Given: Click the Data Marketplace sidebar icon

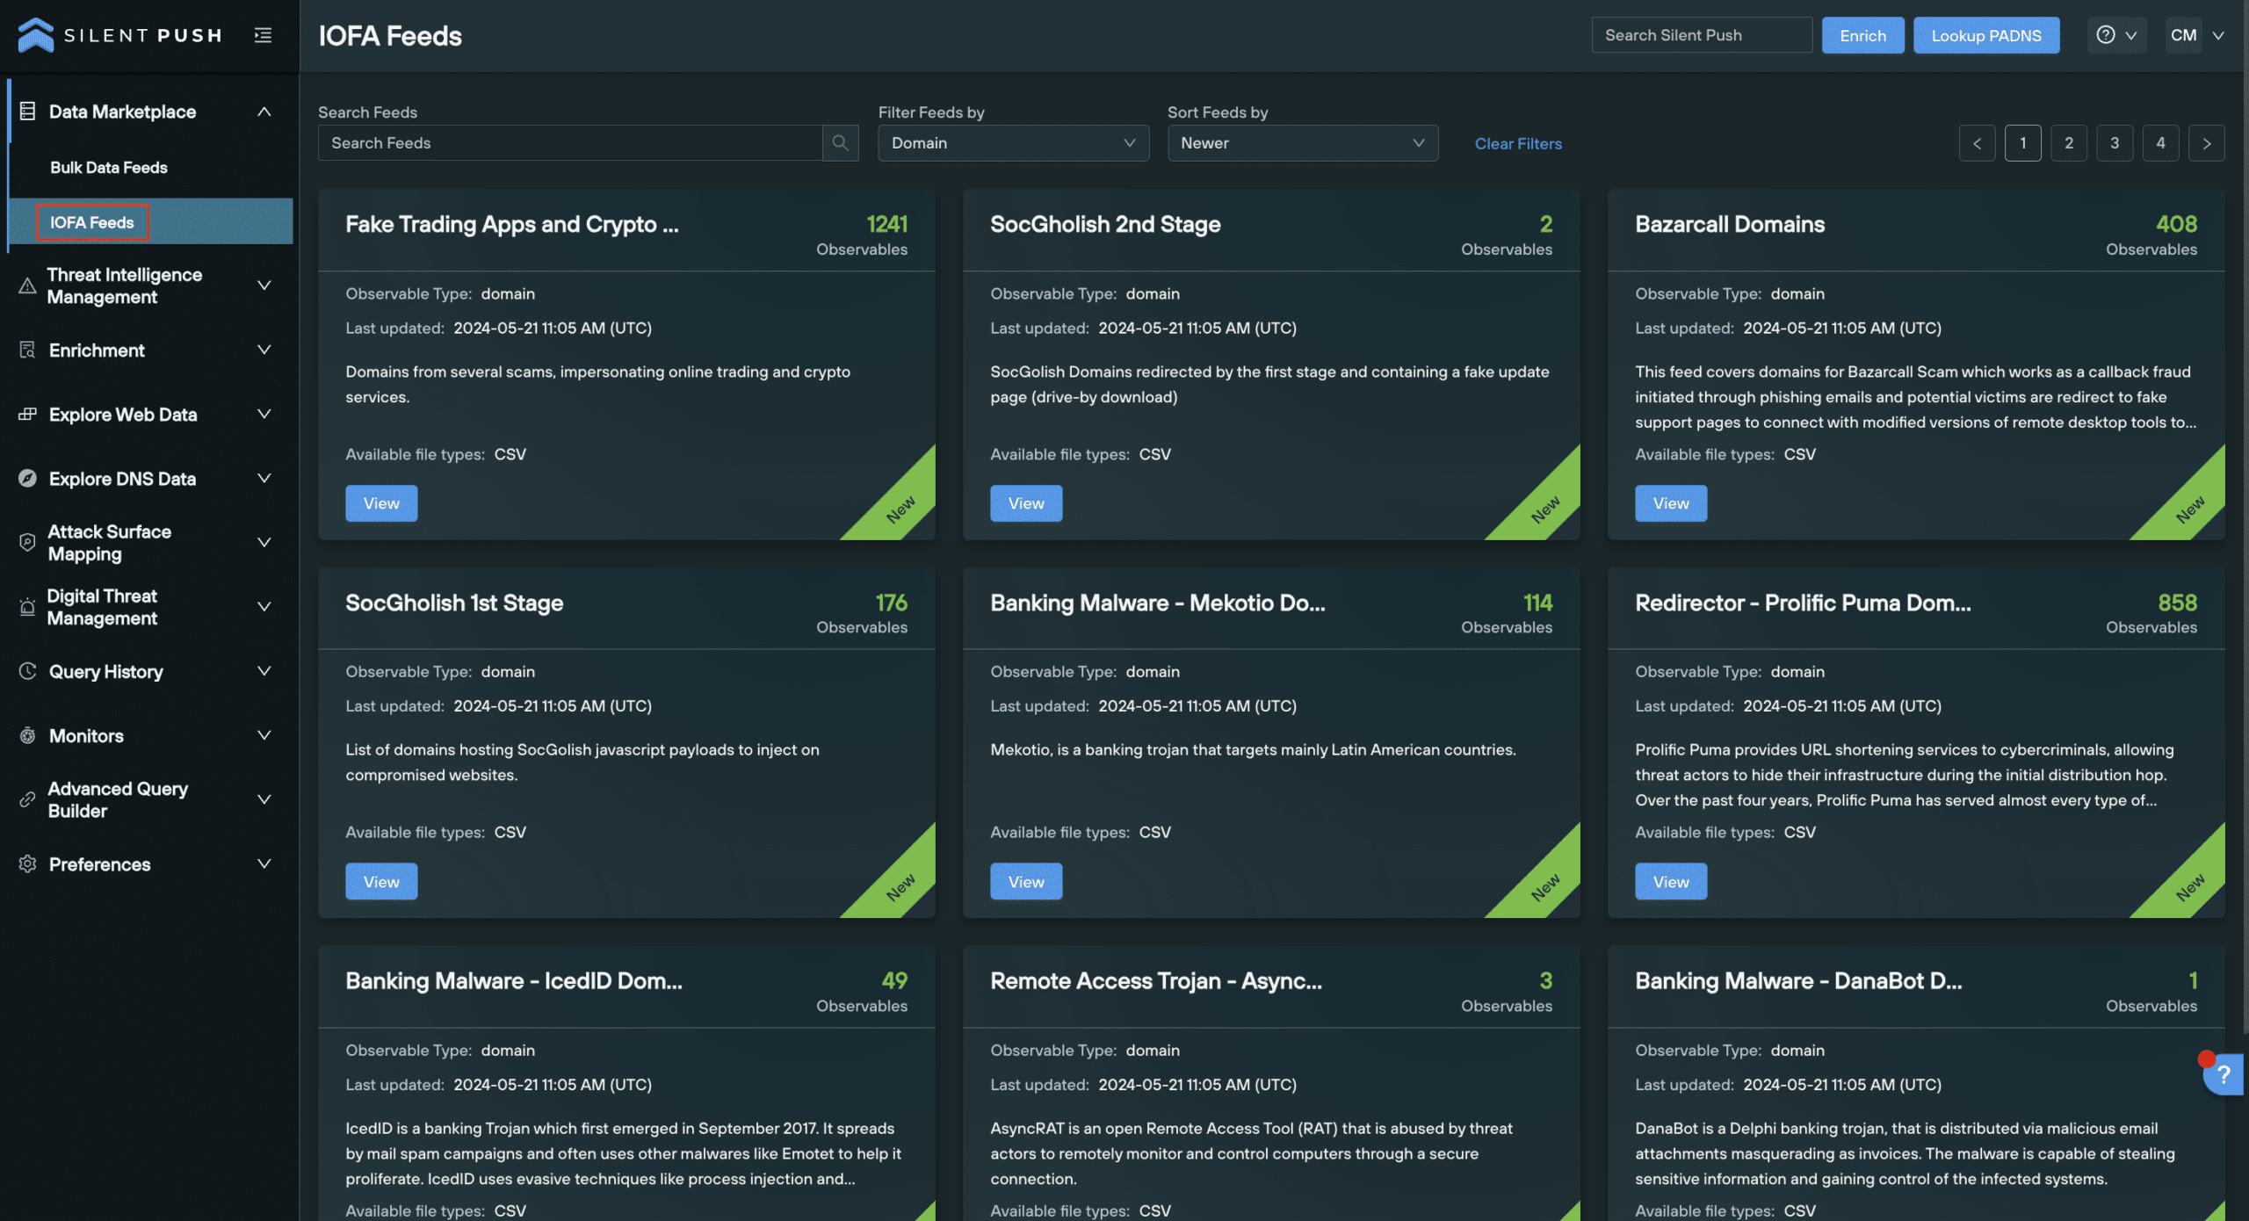Looking at the screenshot, I should [x=27, y=112].
